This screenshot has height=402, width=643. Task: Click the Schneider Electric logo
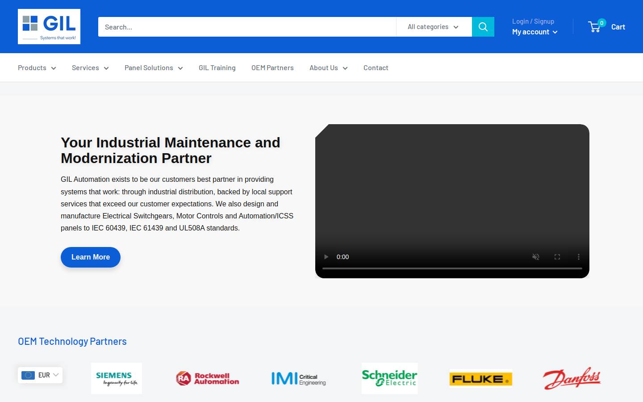point(390,378)
